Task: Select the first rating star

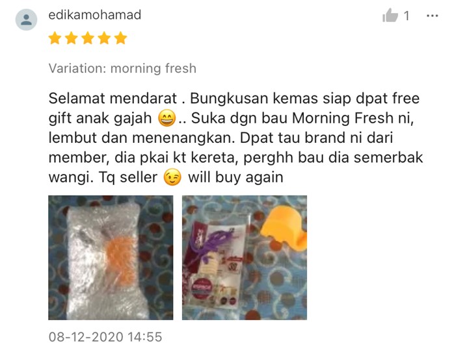Action: tap(55, 38)
